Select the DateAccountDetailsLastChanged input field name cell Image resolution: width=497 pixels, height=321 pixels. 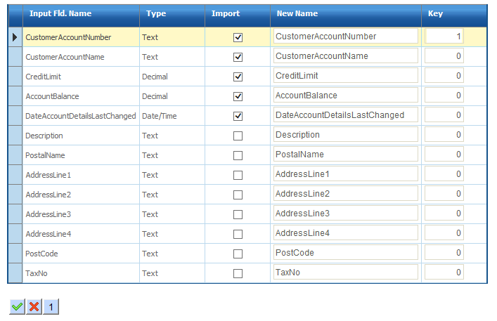click(x=80, y=116)
